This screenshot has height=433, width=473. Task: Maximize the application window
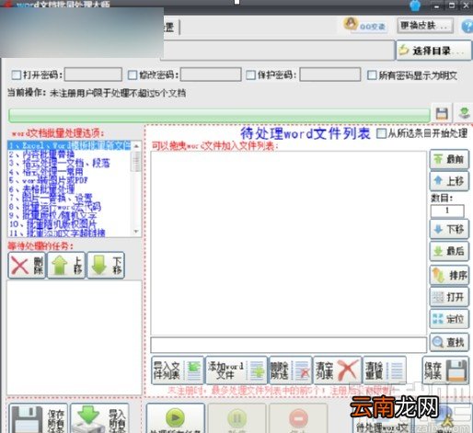[452, 6]
